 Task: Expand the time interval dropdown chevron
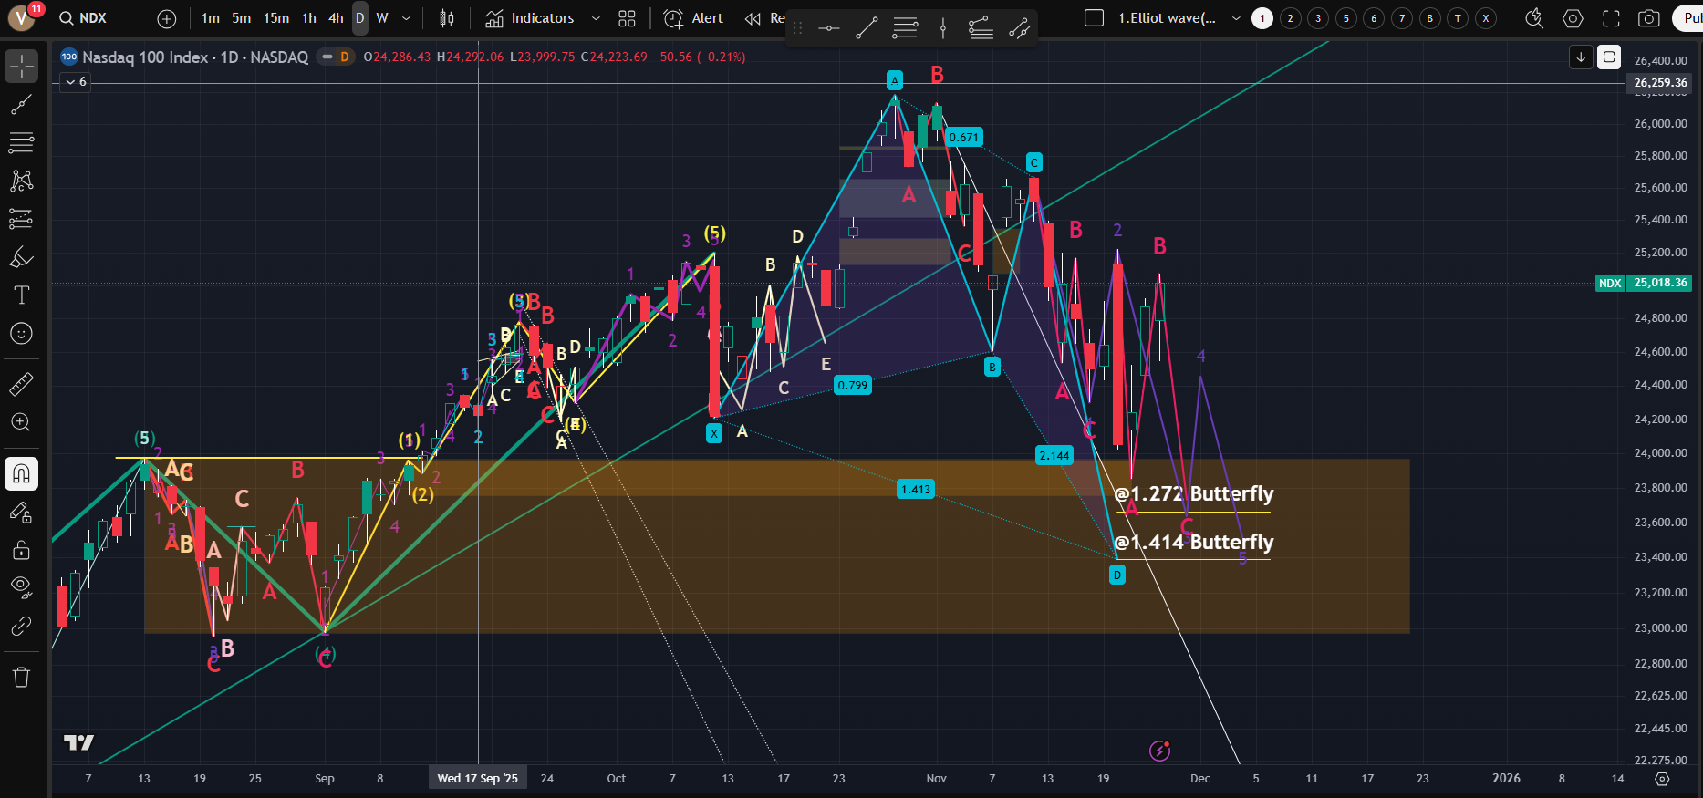coord(406,18)
